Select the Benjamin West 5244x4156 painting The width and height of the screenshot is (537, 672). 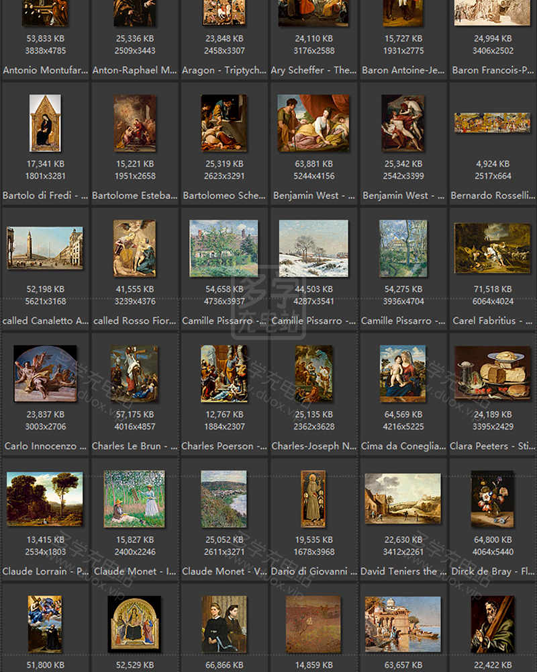[x=313, y=123]
